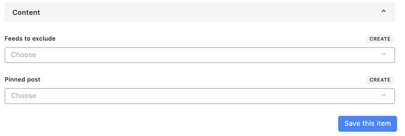The width and height of the screenshot is (405, 136).
Task: Click the "Pinned post" field label
Action: (22, 80)
